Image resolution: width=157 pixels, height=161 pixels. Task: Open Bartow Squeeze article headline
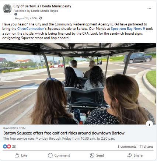pos(64,133)
